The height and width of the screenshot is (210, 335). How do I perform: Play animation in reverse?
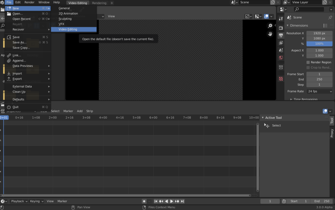click(167, 201)
